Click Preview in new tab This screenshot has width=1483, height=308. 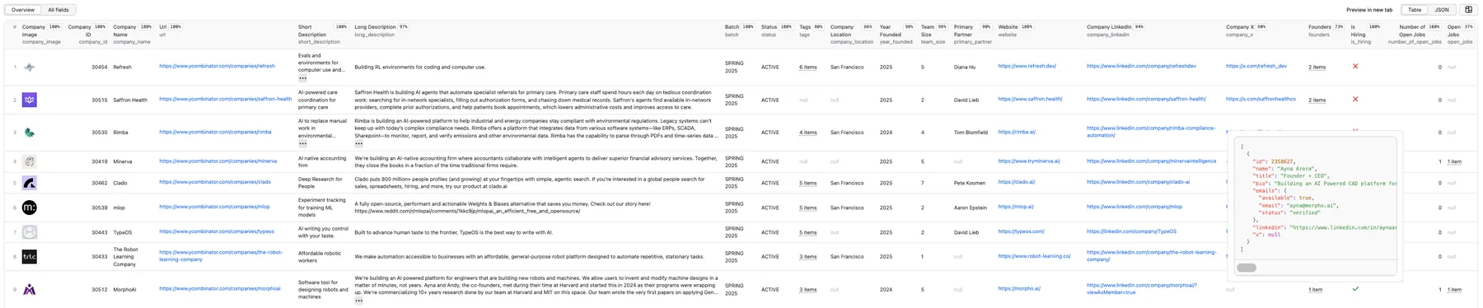click(x=1369, y=10)
